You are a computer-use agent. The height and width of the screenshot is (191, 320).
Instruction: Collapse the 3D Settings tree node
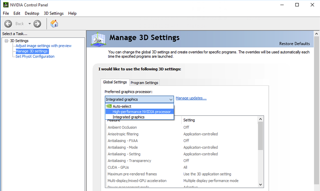click(x=6, y=41)
